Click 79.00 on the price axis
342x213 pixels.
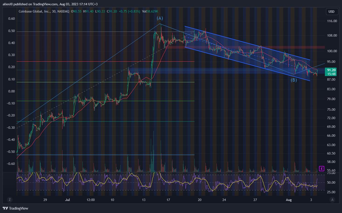[x=331, y=99]
